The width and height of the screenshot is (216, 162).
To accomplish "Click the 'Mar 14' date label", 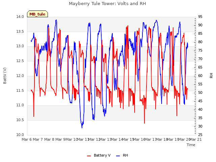I will point(117,139).
